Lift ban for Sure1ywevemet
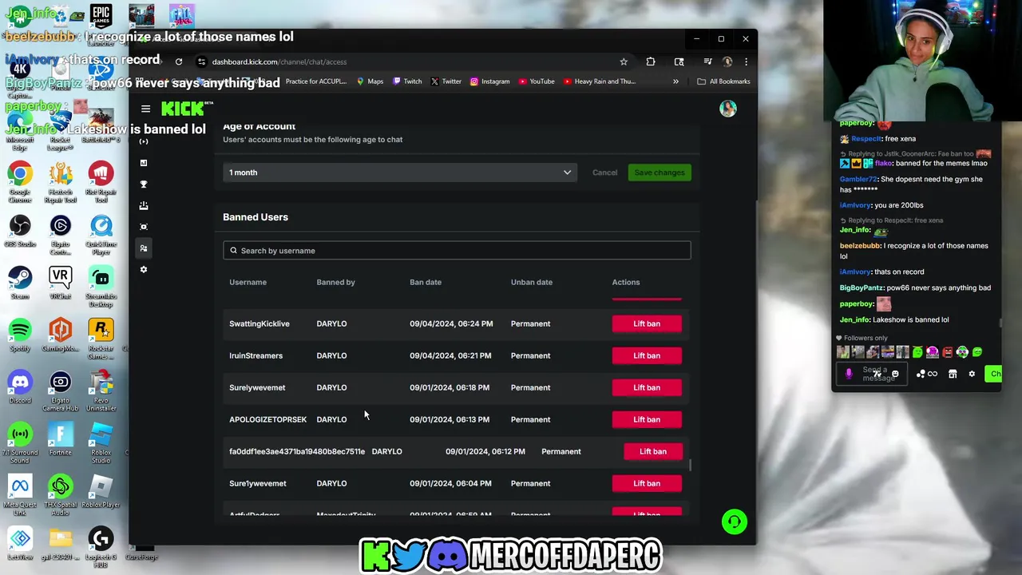Viewport: 1022px width, 575px height. (x=647, y=483)
